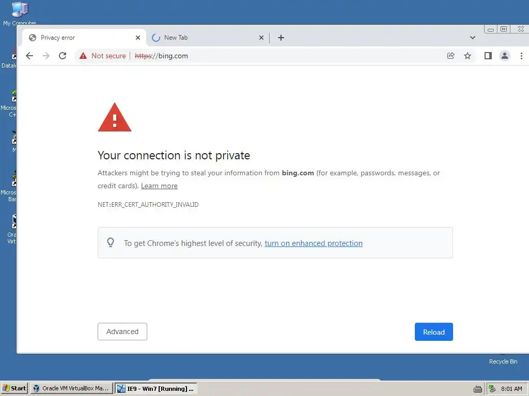
Task: Switch to the Privacy error tab
Action: coord(84,38)
